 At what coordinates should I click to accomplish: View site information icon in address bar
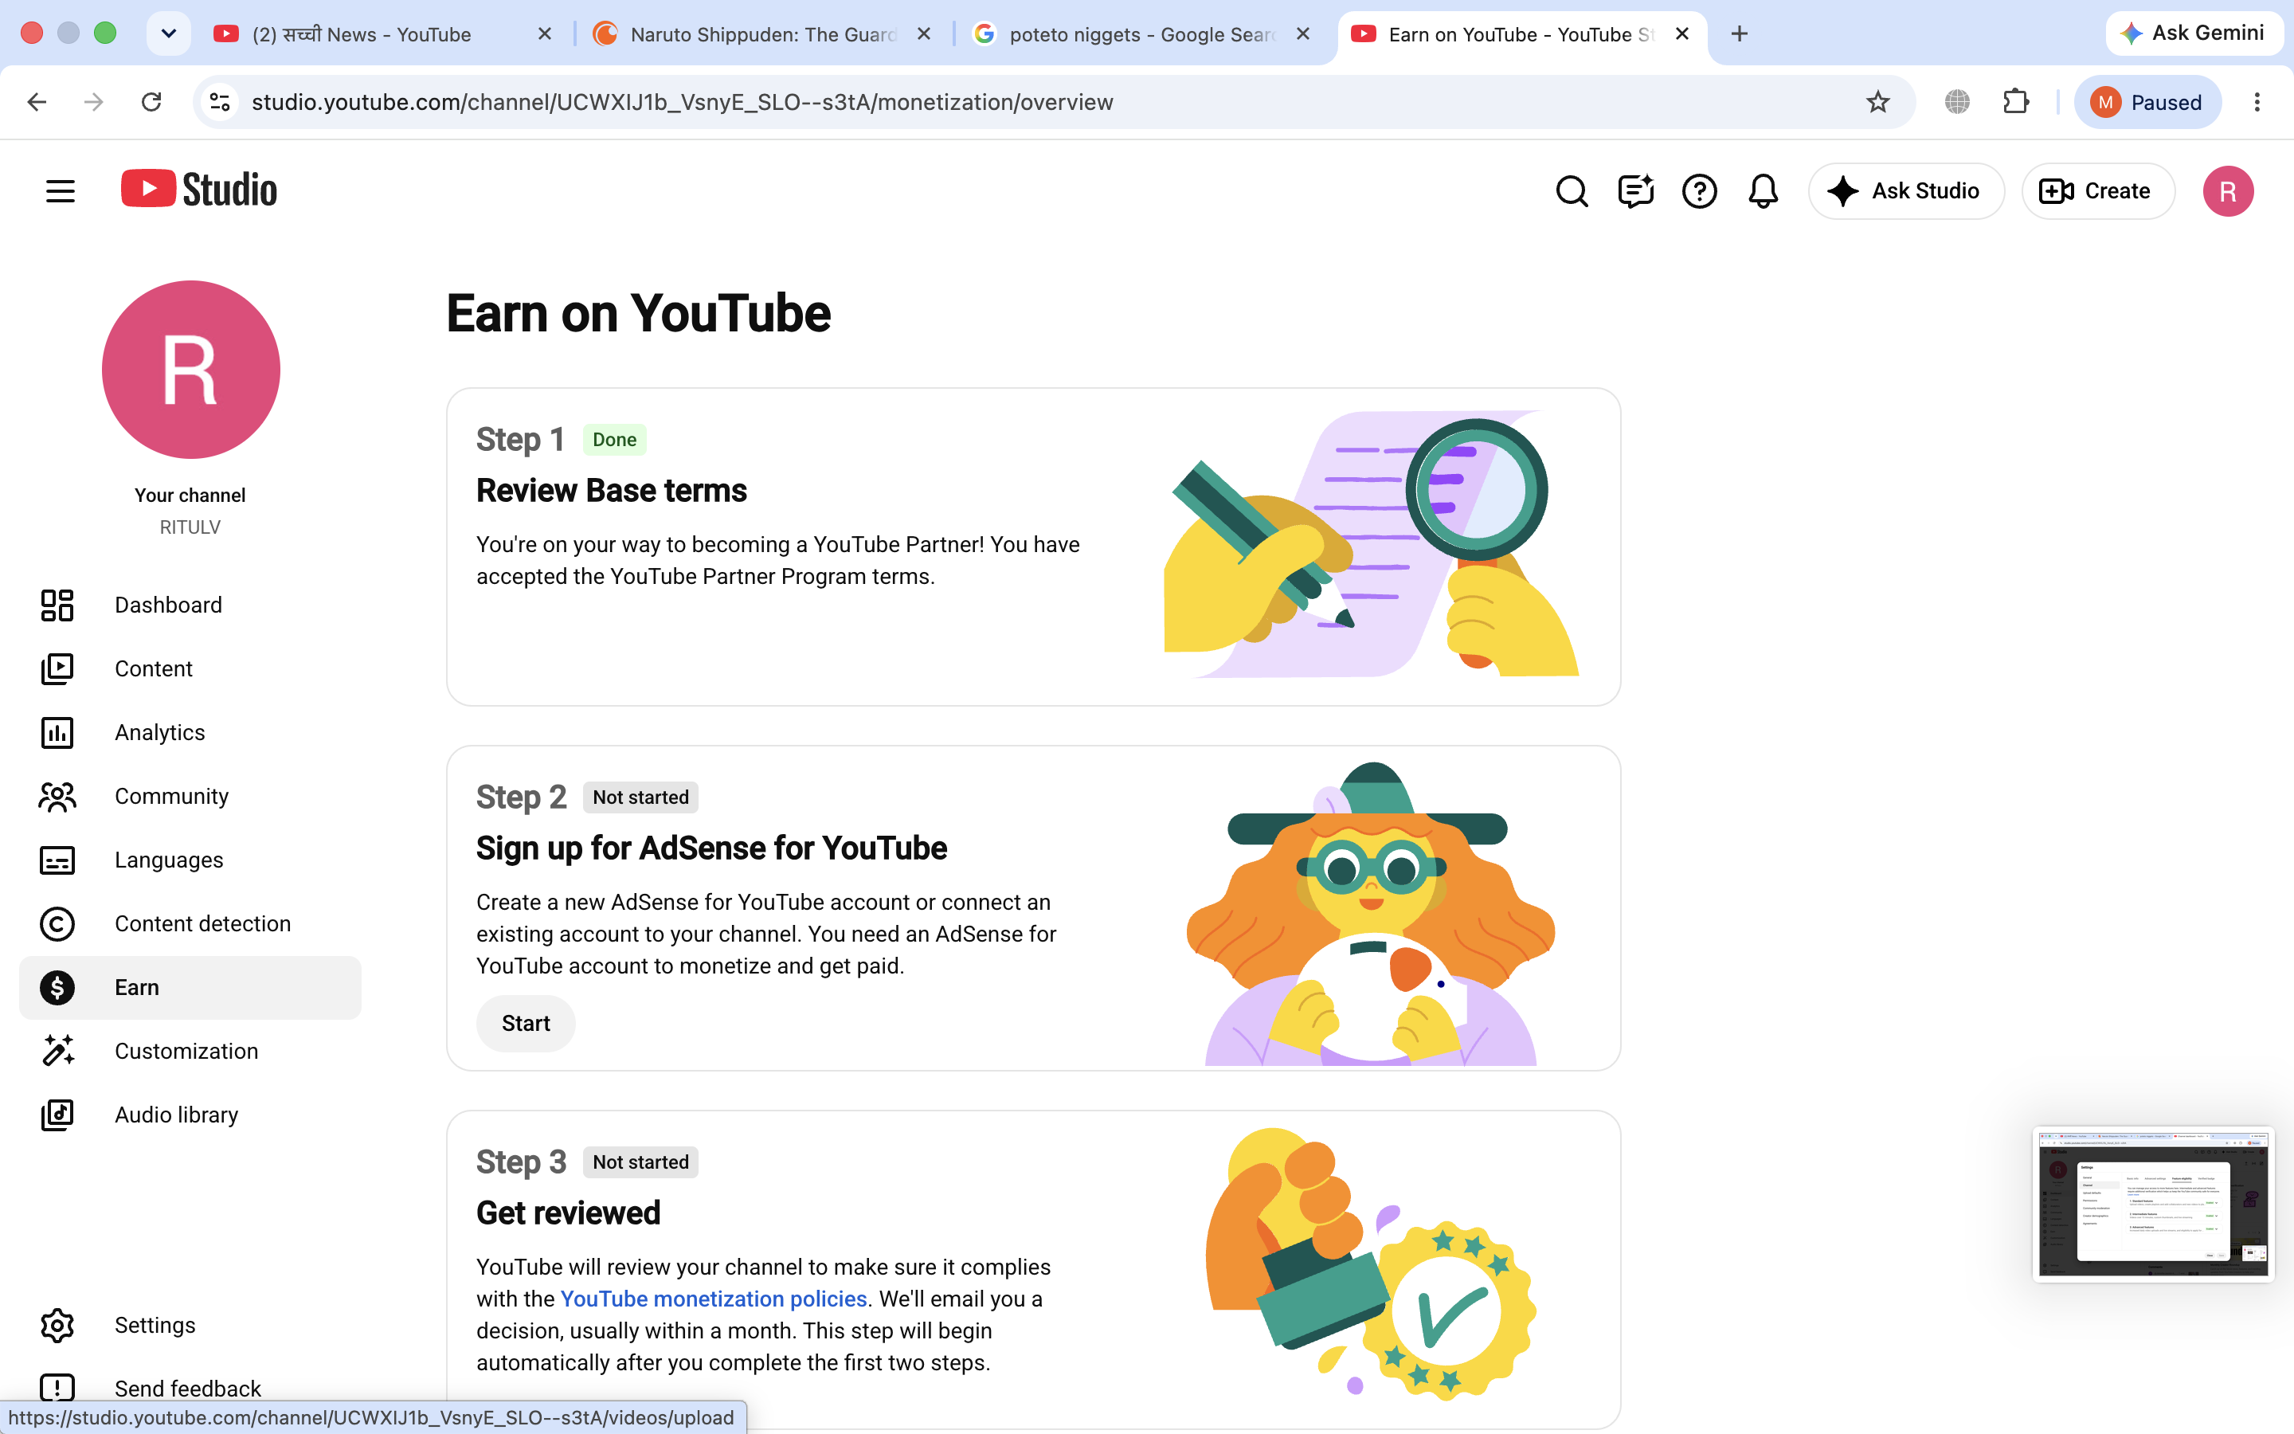pos(220,101)
